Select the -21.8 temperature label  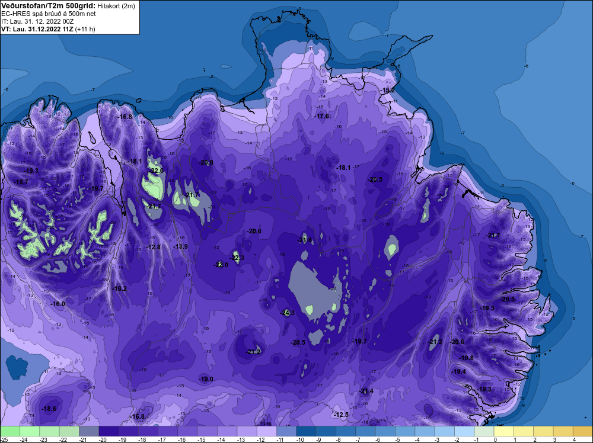click(305, 240)
